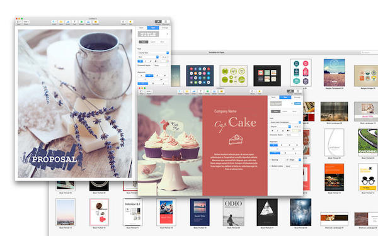Click the Chart icon in the Proposal window toolbar

pos(68,22)
